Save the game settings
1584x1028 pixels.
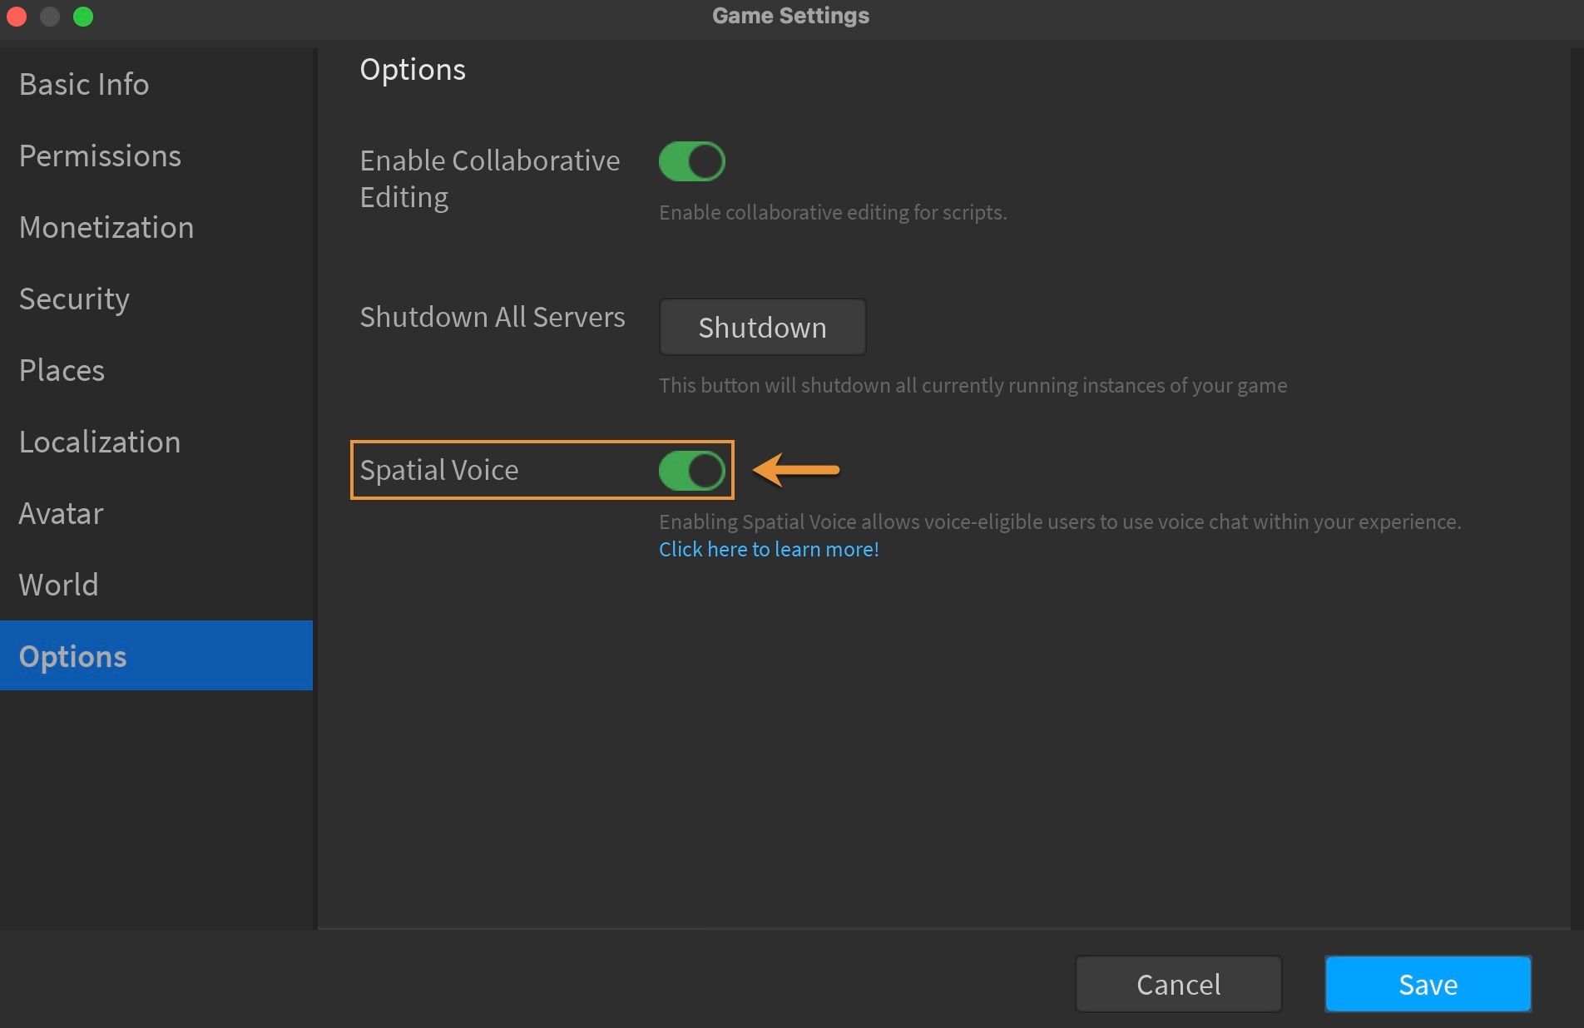(x=1428, y=984)
